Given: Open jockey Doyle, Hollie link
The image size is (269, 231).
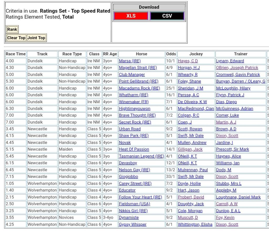Looking at the screenshot, I should [189, 183].
